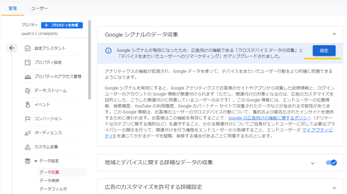This screenshot has width=347, height=194.
Task: Click the プロパティを作成 button
Action: pos(62,25)
